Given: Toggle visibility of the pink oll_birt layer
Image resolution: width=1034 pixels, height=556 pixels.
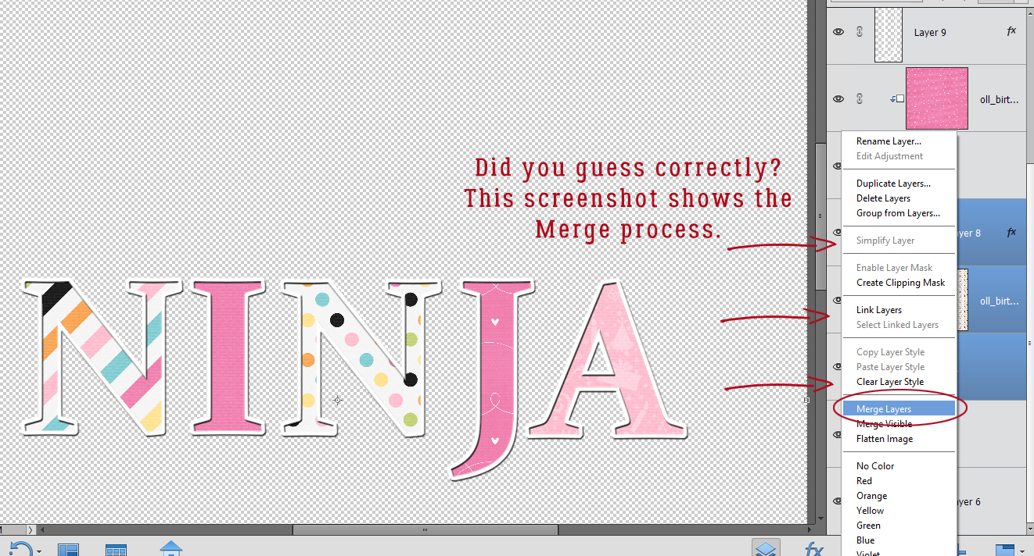Looking at the screenshot, I should 838,99.
